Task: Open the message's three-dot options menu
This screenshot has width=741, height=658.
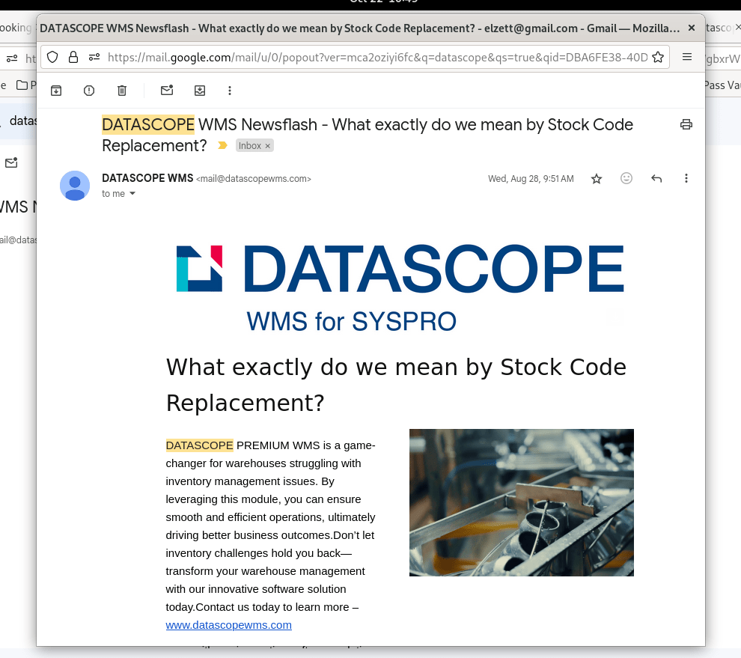Action: click(686, 179)
